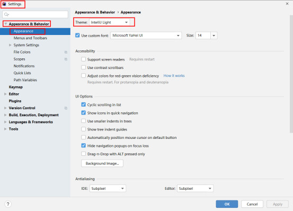Image resolution: width=293 pixels, height=211 pixels.
Task: Click the search magnifier icon in sidebar
Action: (6, 14)
